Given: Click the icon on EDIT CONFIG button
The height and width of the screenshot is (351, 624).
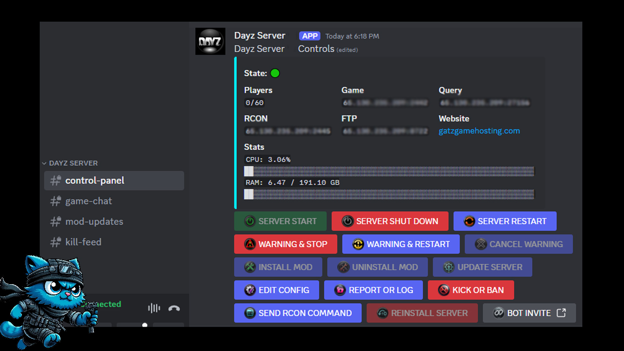Looking at the screenshot, I should click(250, 290).
